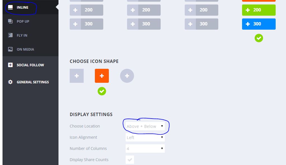The width and height of the screenshot is (286, 165).
Task: Click the third column gray 300 button
Action: (201, 24)
